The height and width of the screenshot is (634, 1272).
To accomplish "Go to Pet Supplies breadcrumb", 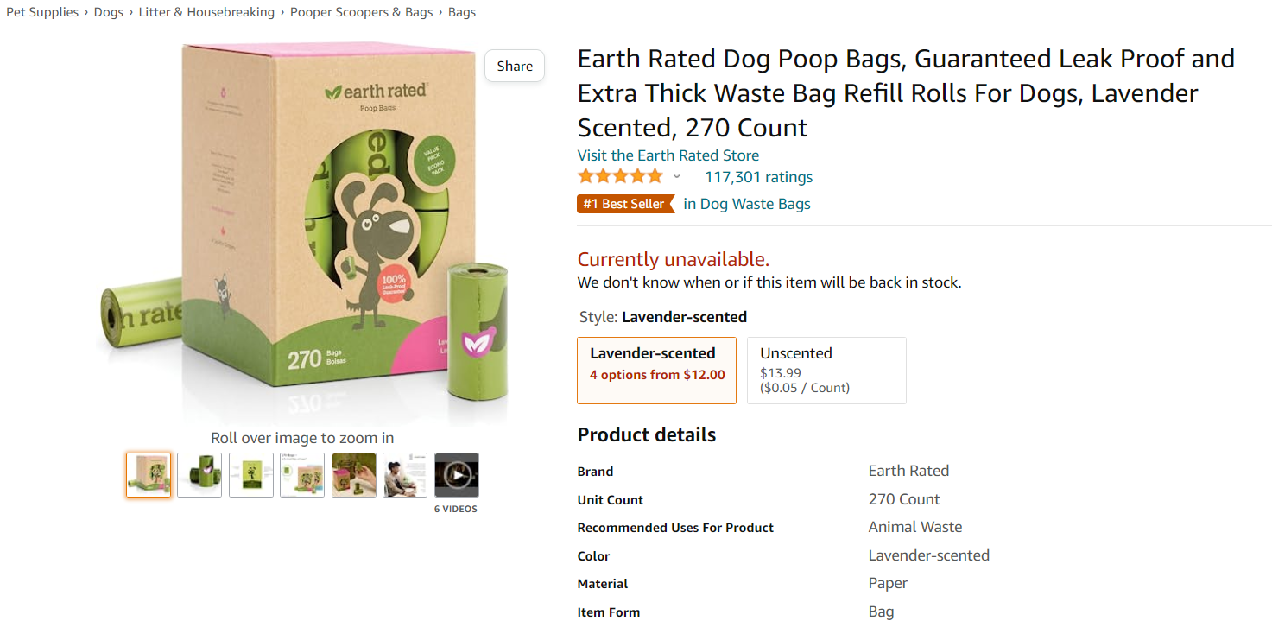I will click(x=42, y=12).
